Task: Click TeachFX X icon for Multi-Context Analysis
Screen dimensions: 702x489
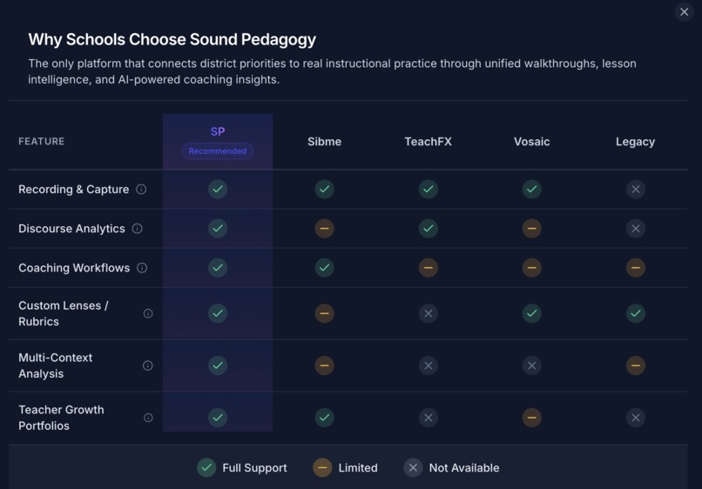Action: coord(428,365)
